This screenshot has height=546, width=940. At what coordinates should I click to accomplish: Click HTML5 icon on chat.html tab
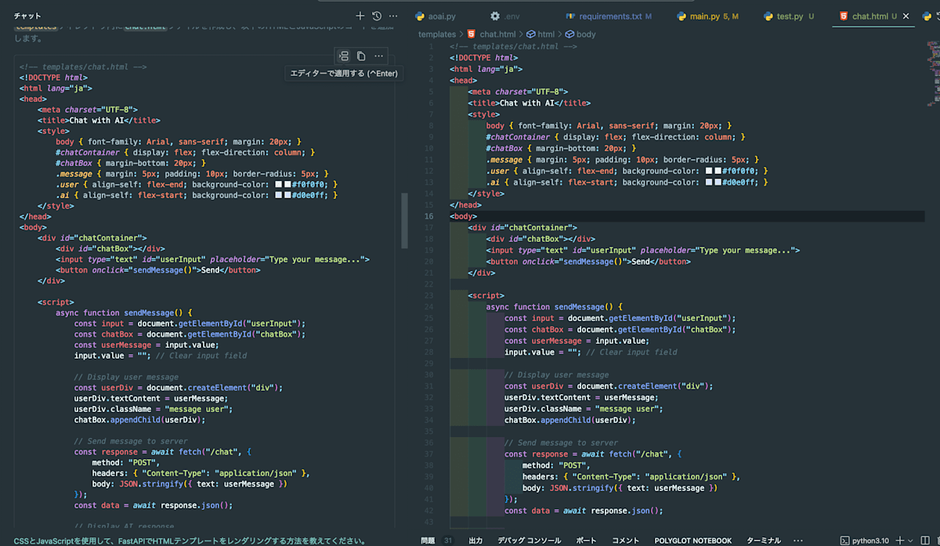[843, 16]
